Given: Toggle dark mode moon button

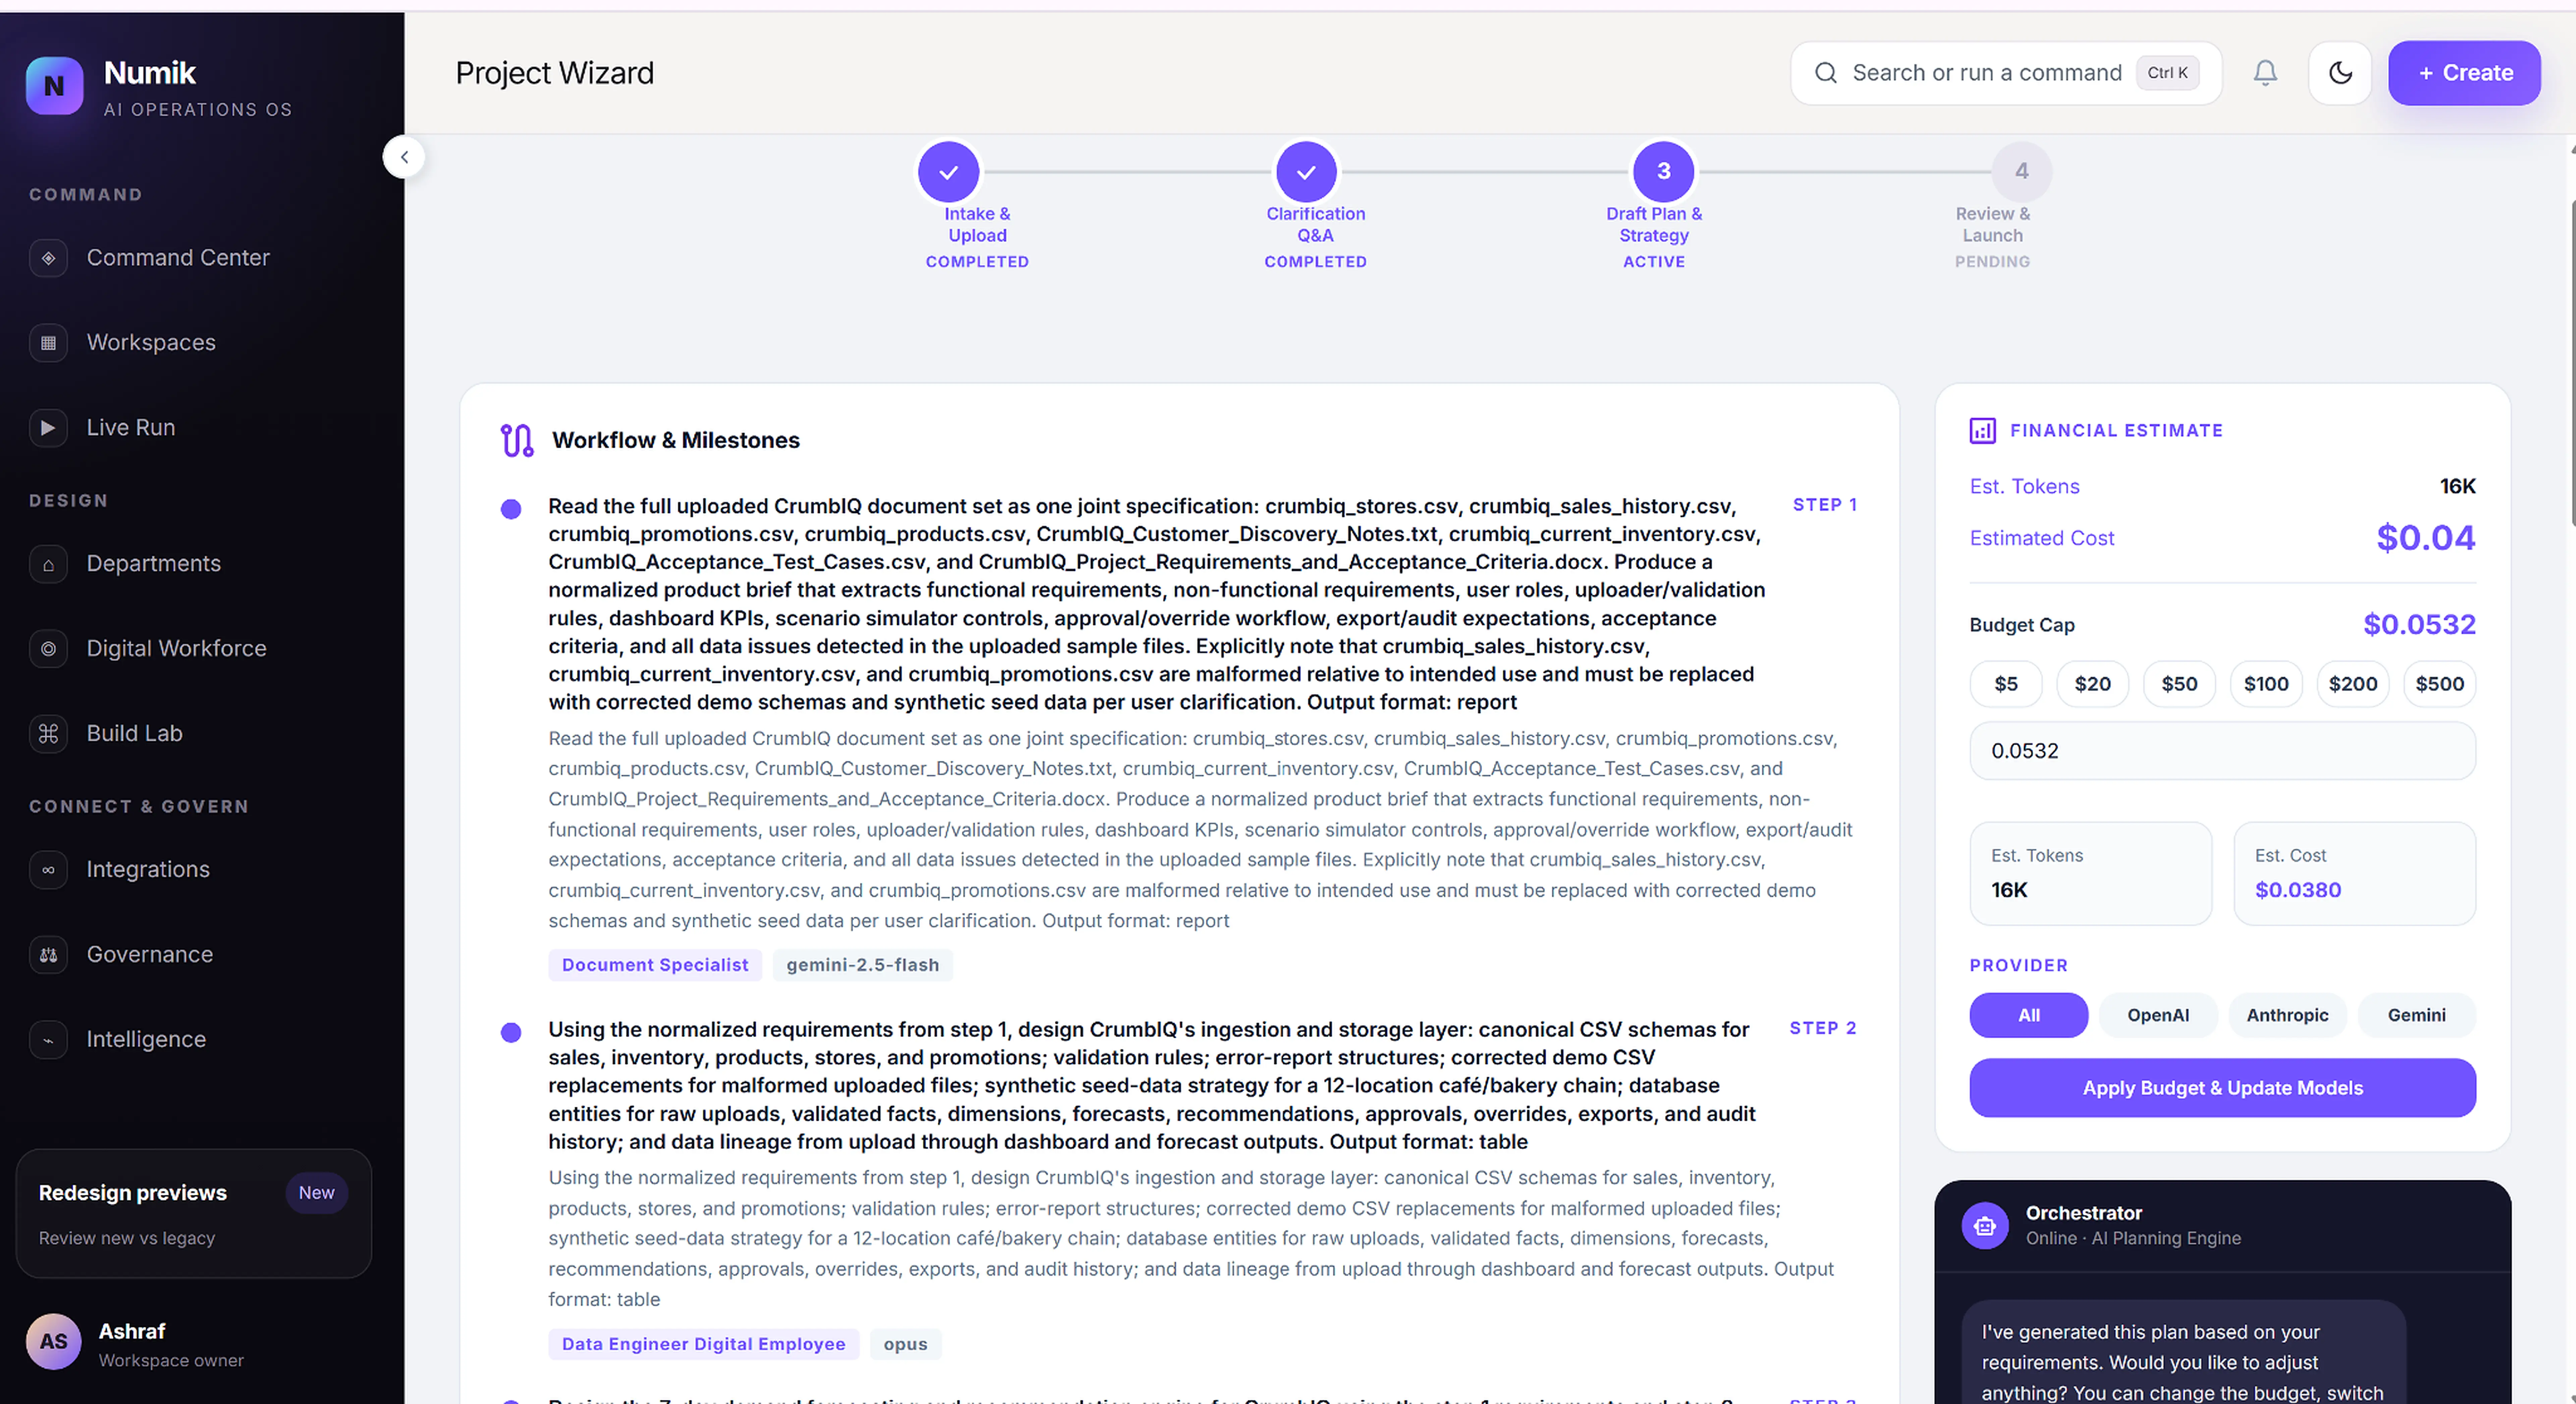Looking at the screenshot, I should [2340, 73].
